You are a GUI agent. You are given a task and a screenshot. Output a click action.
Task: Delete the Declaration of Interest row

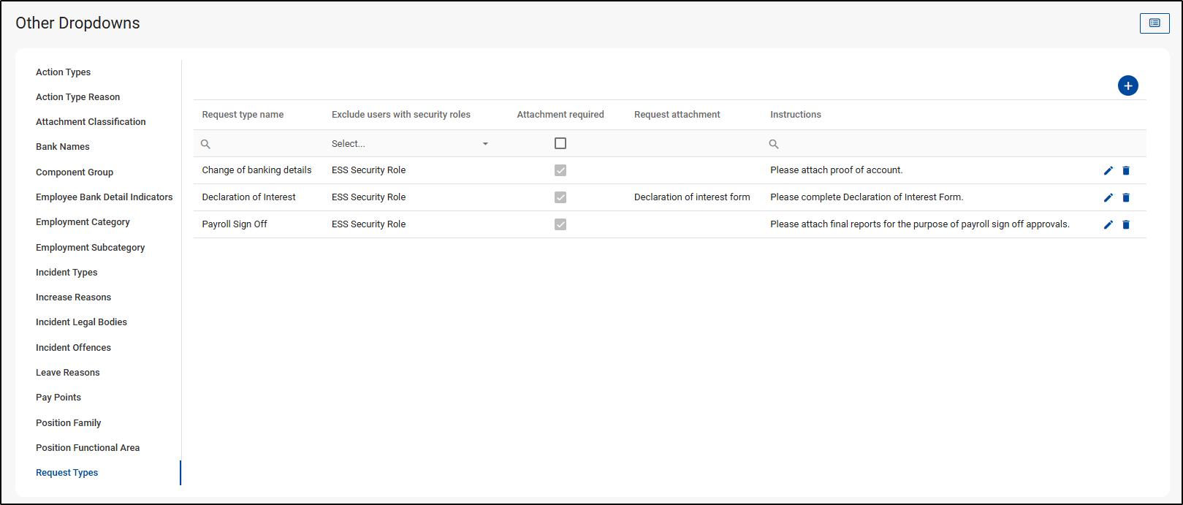coord(1126,197)
